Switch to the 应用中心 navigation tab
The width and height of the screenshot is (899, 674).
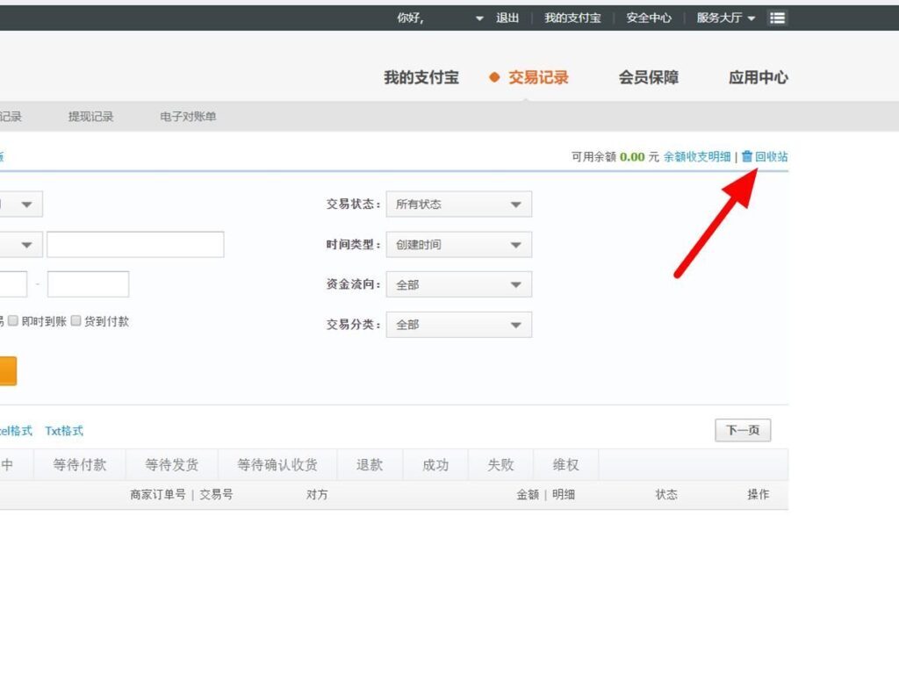pyautogui.click(x=758, y=77)
